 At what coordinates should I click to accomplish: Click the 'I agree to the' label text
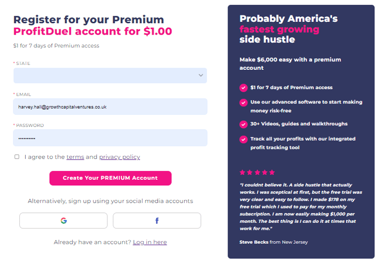[45, 157]
